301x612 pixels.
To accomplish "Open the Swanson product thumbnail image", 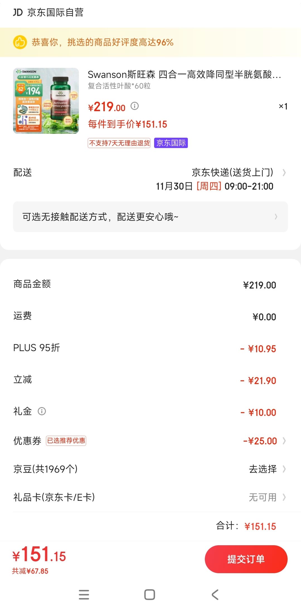I will click(x=46, y=101).
